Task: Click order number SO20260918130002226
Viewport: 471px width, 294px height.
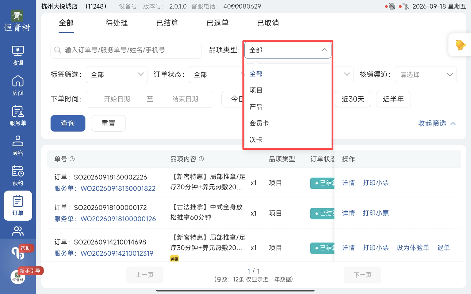Action: (110, 177)
